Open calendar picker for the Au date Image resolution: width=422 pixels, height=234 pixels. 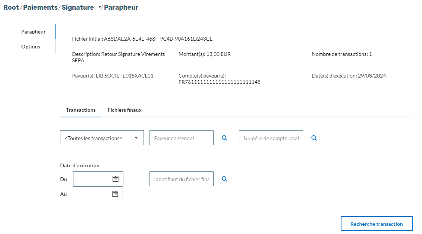coord(115,194)
